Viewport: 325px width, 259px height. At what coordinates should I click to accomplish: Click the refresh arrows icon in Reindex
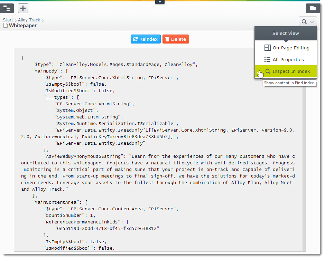coord(135,39)
